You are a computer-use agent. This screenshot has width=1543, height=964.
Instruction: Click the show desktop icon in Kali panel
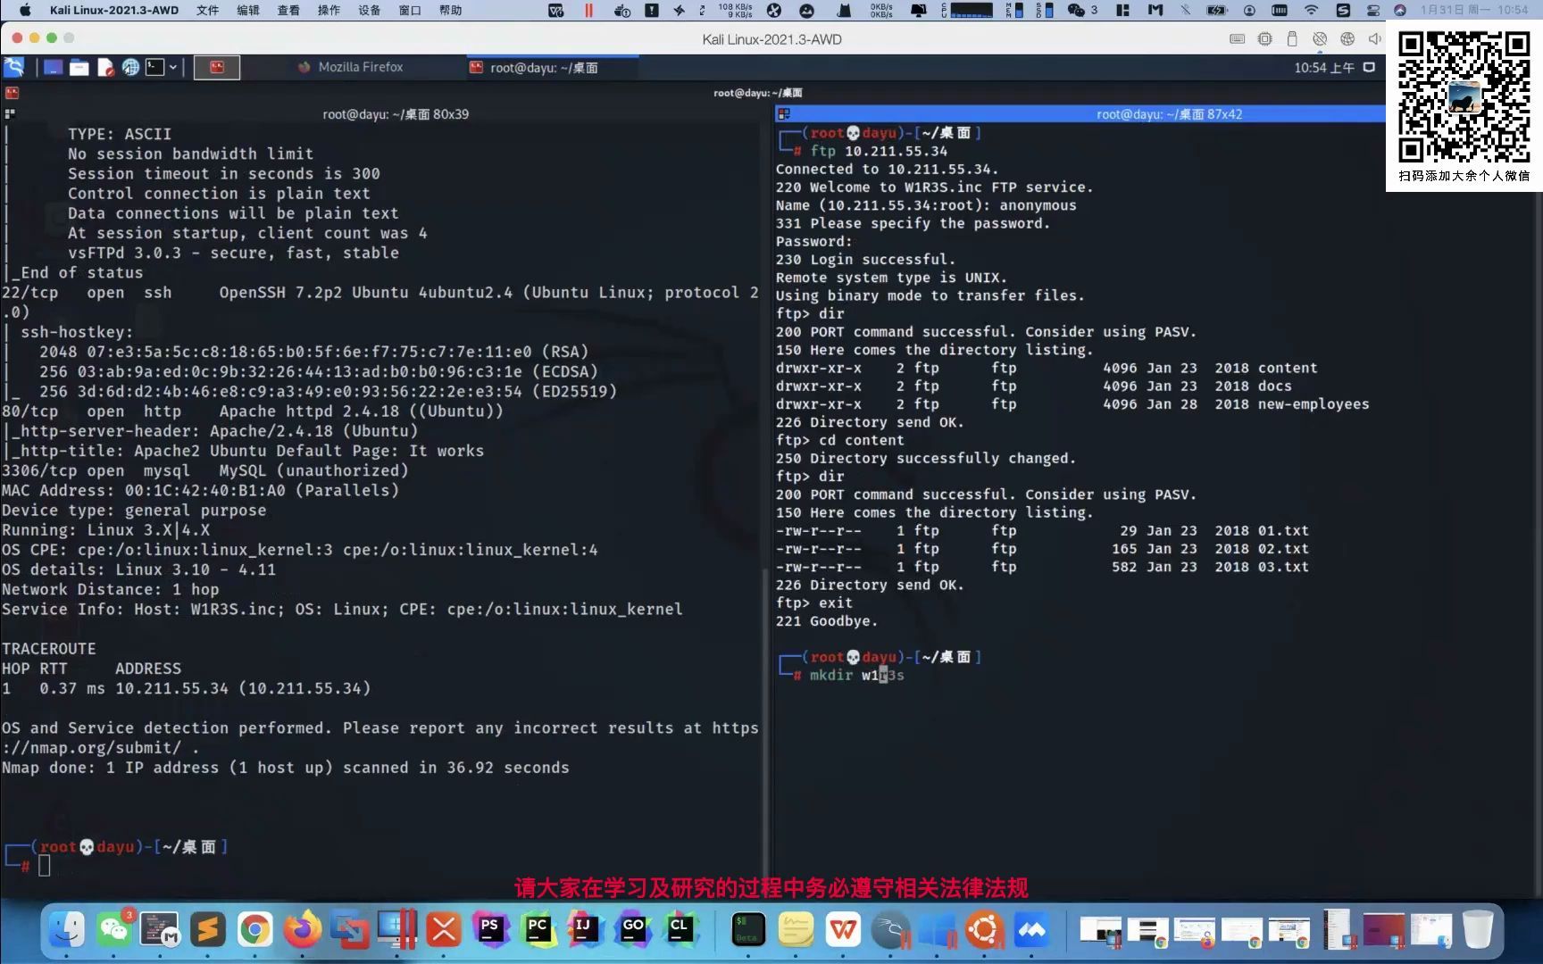(54, 67)
